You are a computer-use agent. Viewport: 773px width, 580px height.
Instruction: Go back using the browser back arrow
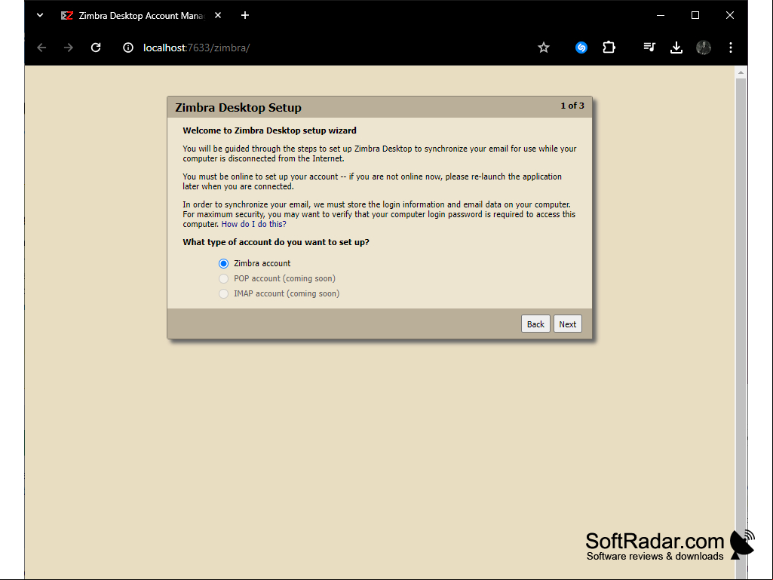42,48
